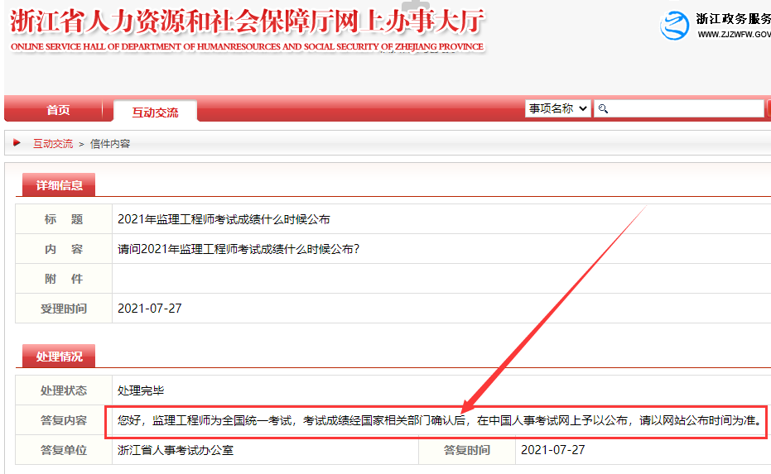Switch to the 互动交流 tab

tap(155, 112)
